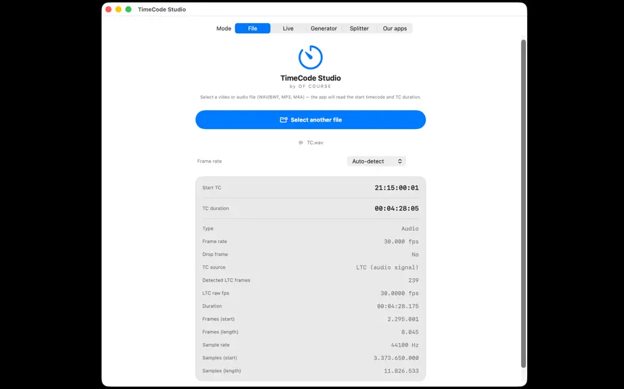Click the TC source label
Viewport: 624px width, 389px height.
click(214, 267)
